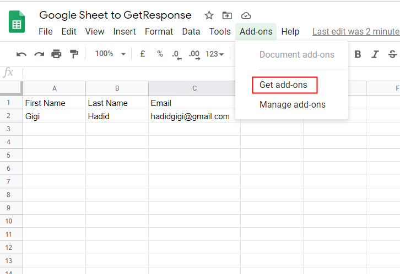Image resolution: width=400 pixels, height=274 pixels.
Task: Select the Last Name cell
Action: pos(117,103)
